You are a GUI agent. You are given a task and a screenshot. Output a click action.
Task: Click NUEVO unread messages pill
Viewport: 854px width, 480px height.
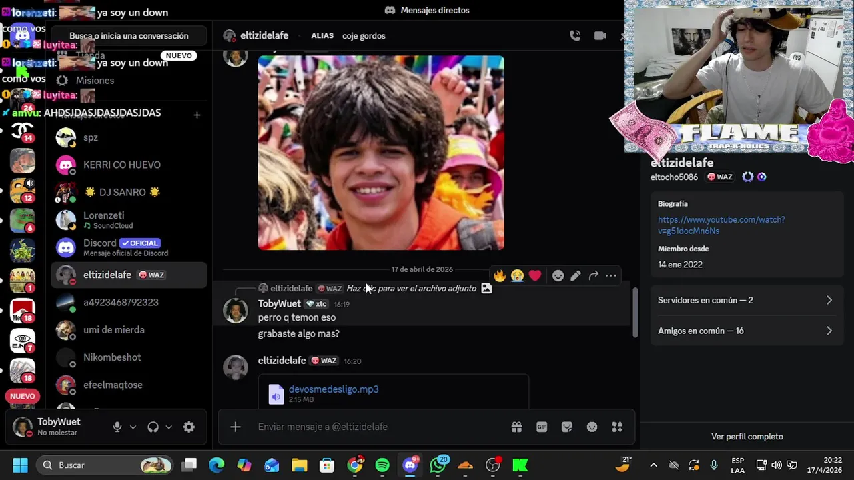[x=22, y=396]
